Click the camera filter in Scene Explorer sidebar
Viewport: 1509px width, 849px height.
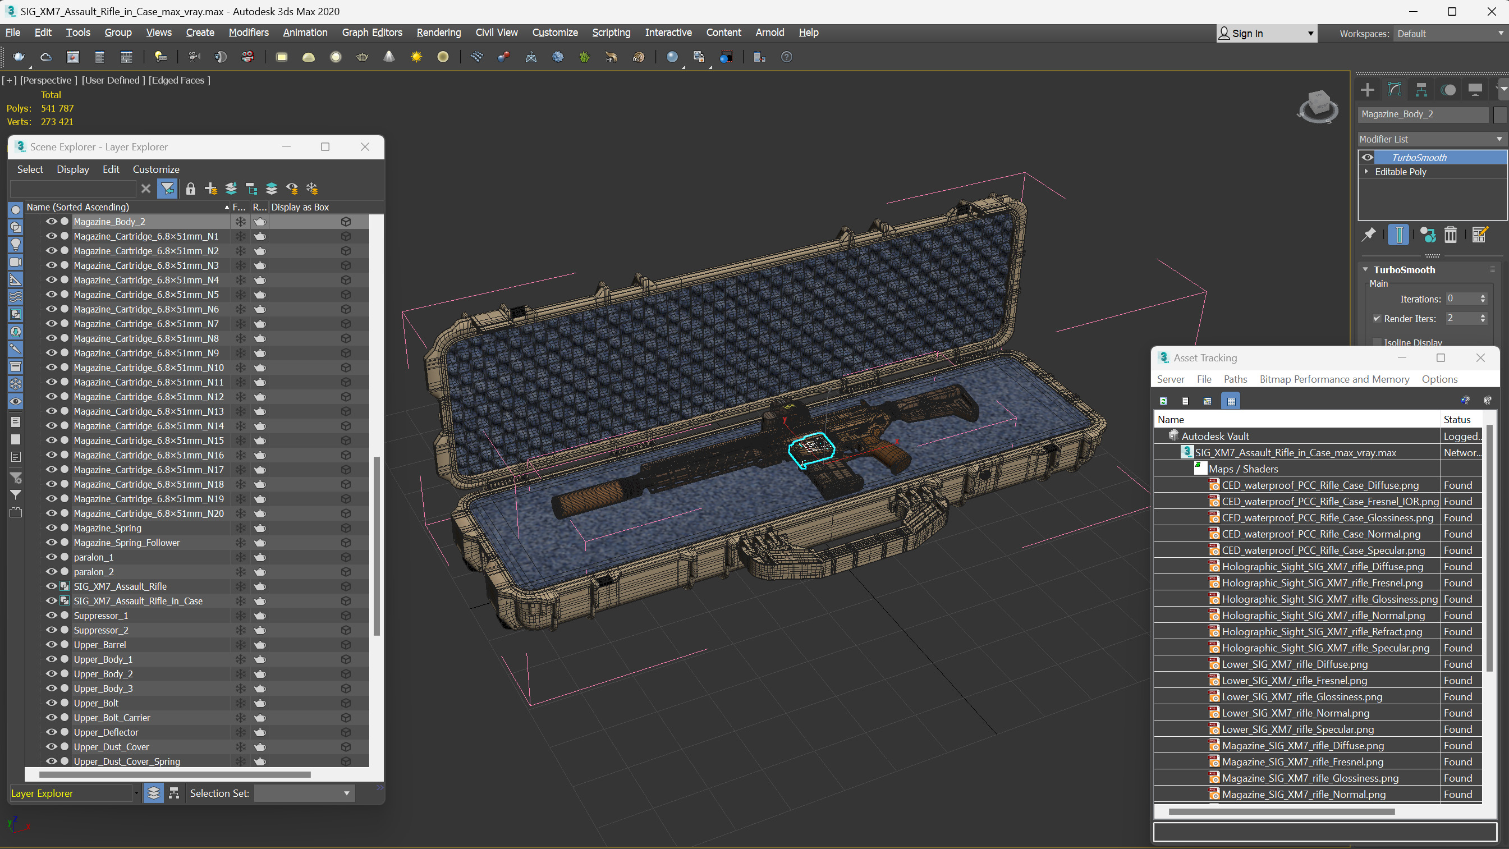(x=16, y=262)
